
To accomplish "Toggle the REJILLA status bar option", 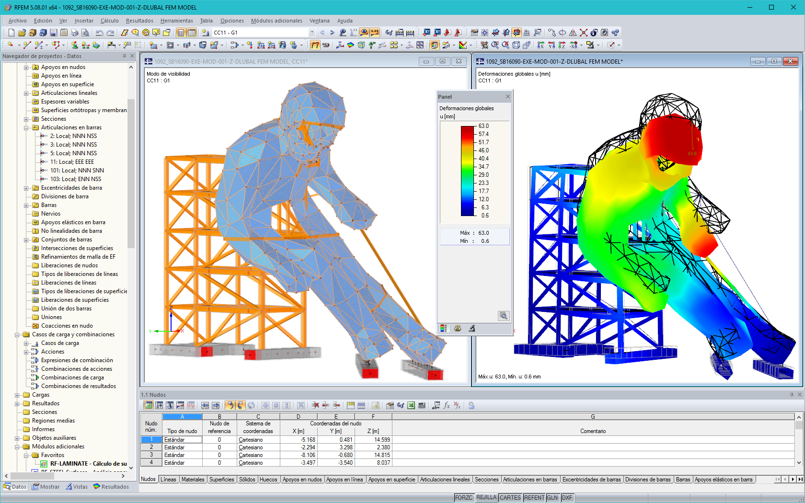I will coord(486,497).
